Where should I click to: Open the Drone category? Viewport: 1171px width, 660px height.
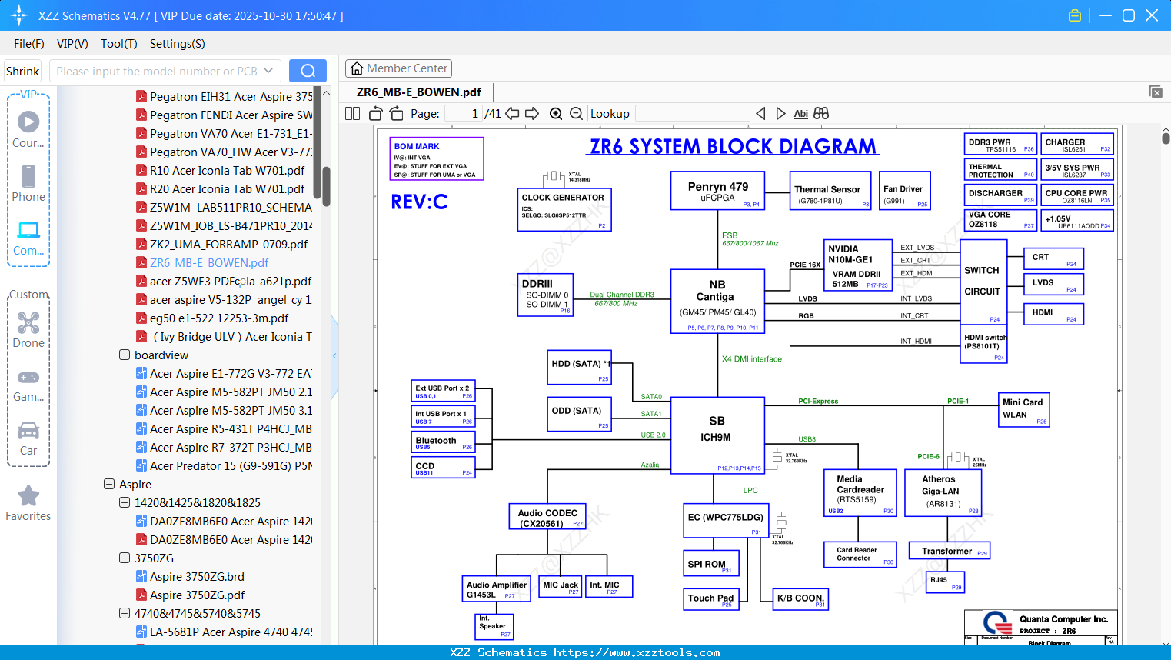pos(28,330)
